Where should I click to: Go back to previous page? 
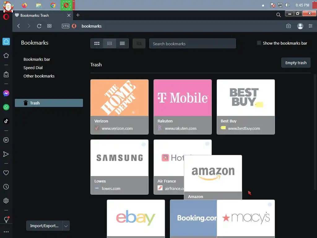[x=19, y=26]
